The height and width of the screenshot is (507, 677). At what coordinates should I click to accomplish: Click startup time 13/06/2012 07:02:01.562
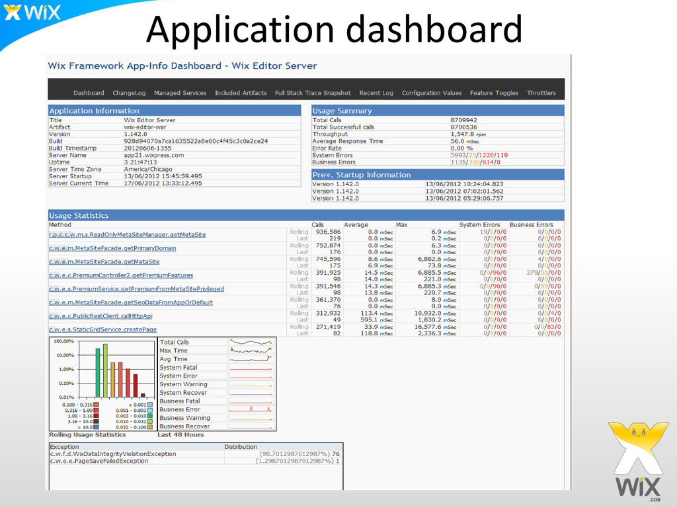point(464,191)
